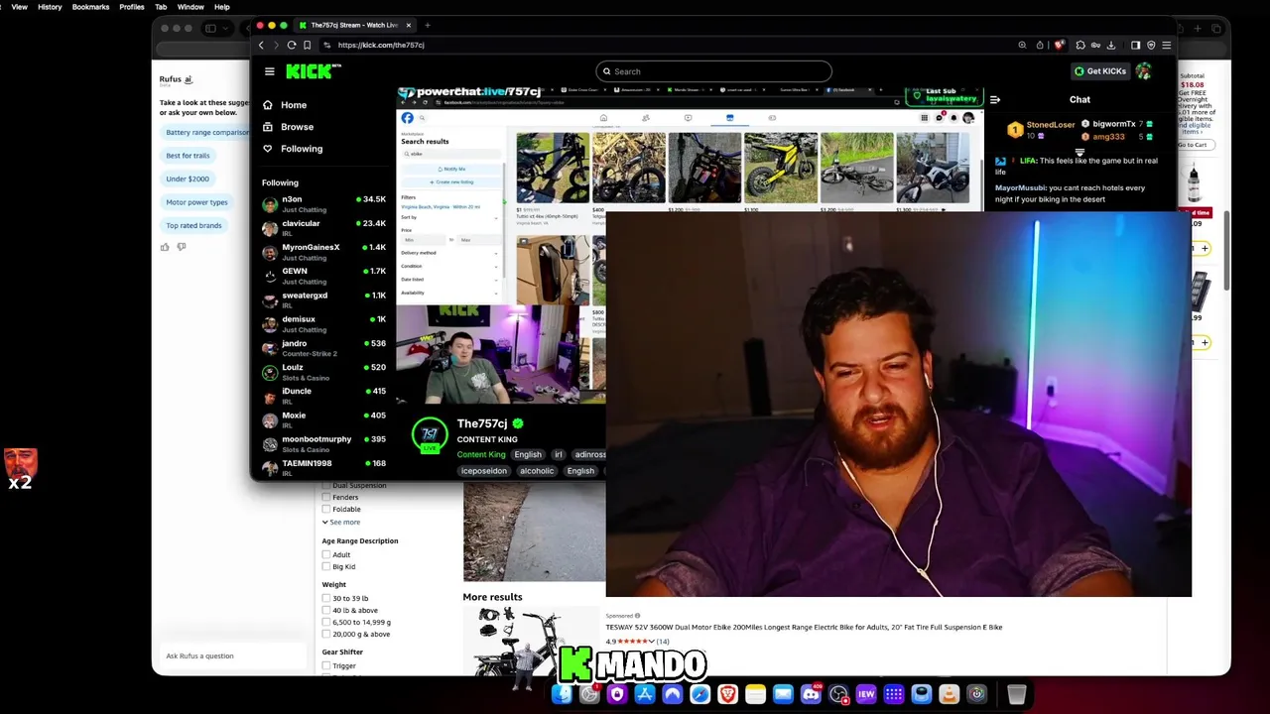This screenshot has height=714, width=1270.
Task: Select the iDuncle channel row
Action: click(323, 396)
